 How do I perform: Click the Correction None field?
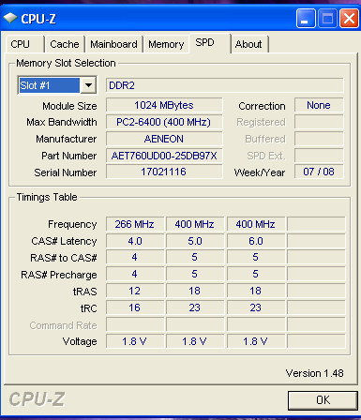tap(319, 105)
